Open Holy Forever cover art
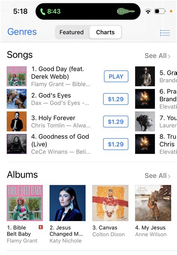This screenshot has height=255, width=177. pyautogui.click(x=16, y=121)
